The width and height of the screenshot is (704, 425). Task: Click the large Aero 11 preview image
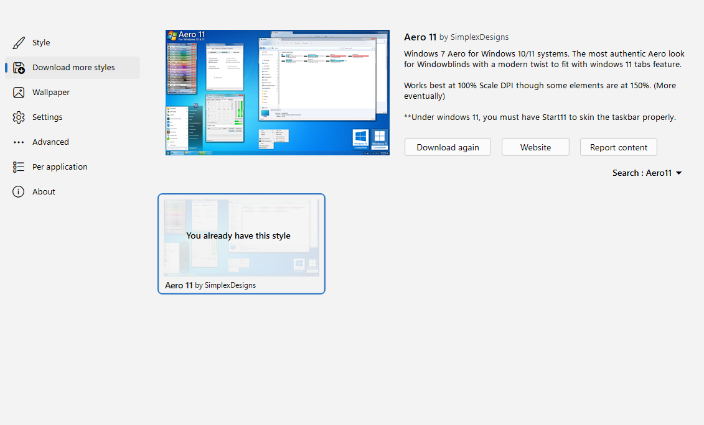click(278, 93)
